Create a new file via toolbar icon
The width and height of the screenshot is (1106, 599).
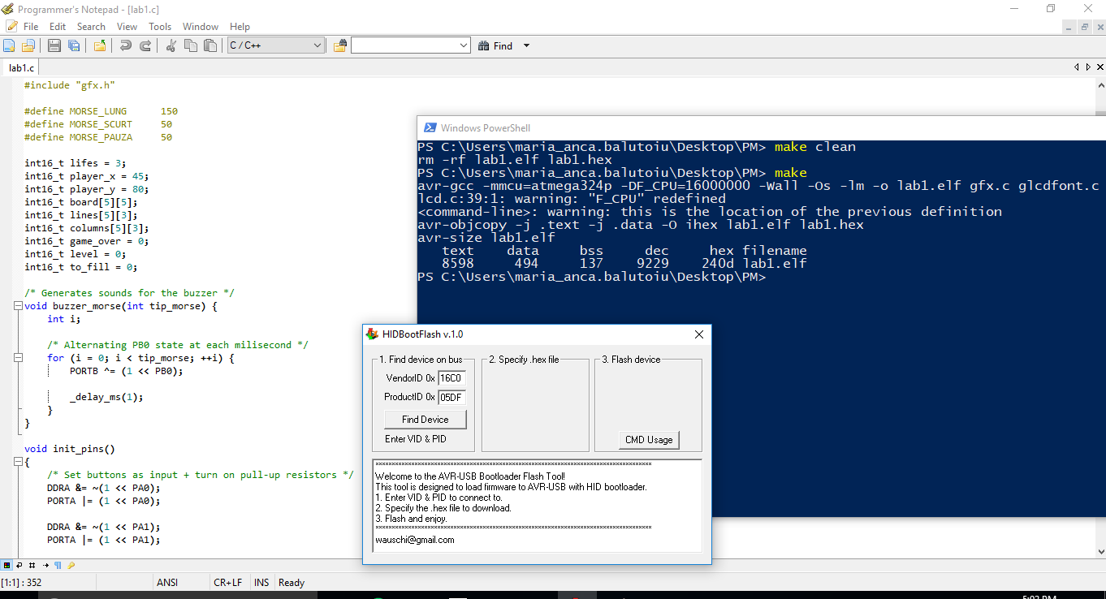[x=9, y=46]
